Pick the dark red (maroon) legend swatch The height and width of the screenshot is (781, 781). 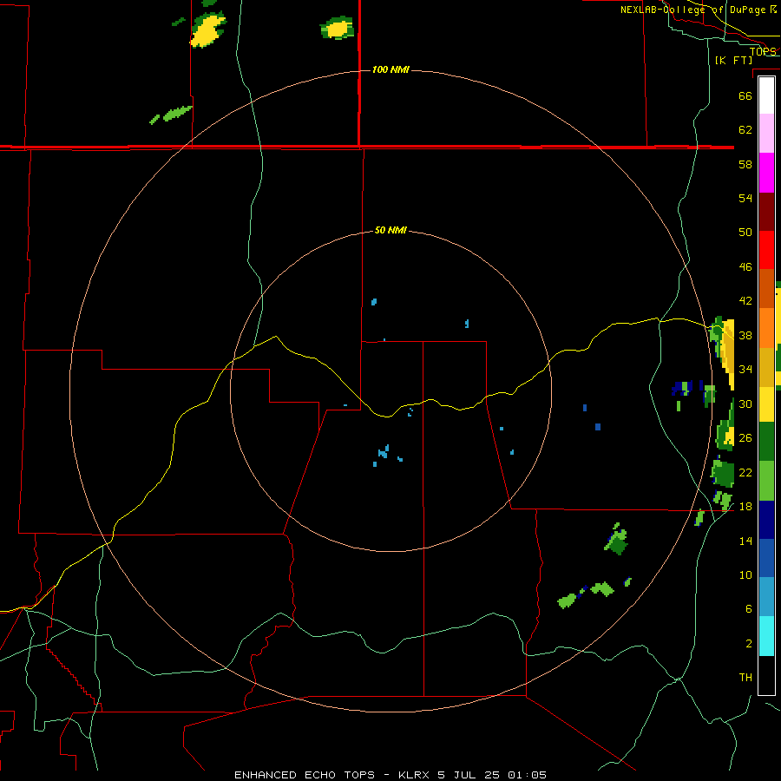point(766,212)
